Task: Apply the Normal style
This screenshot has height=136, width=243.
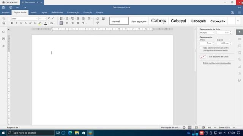Action: pos(119,21)
